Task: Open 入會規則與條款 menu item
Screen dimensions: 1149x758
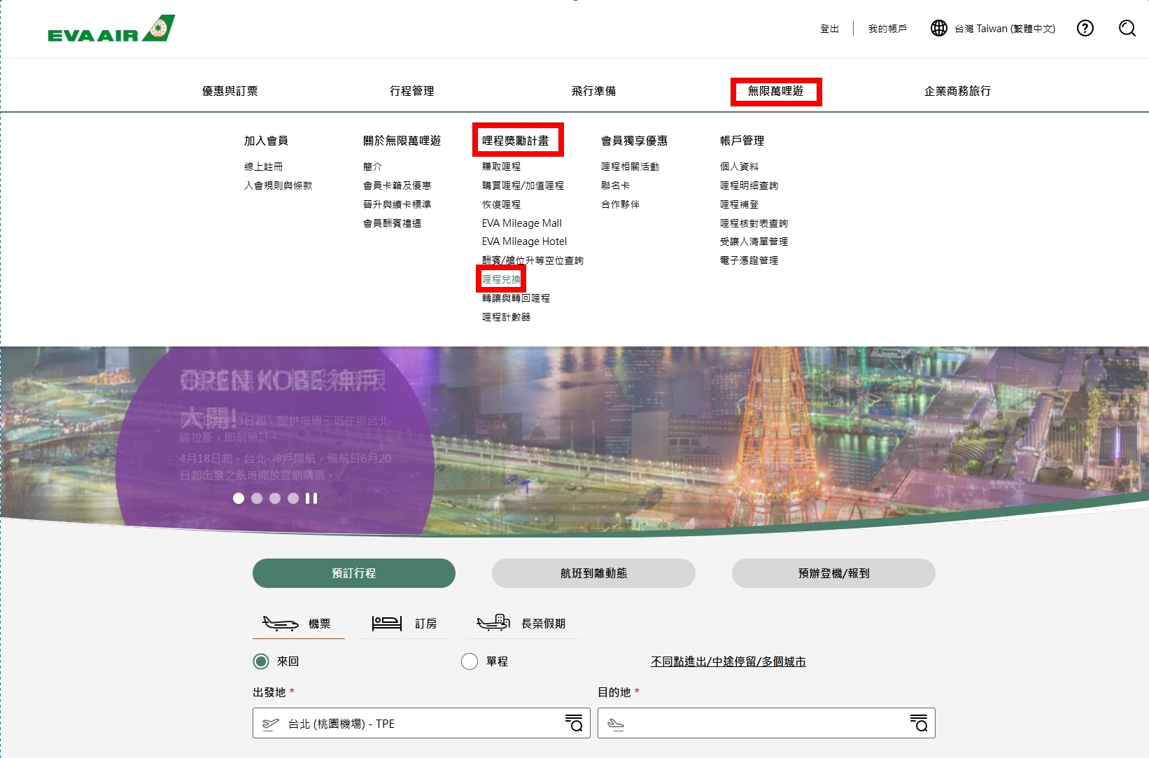Action: 278,185
